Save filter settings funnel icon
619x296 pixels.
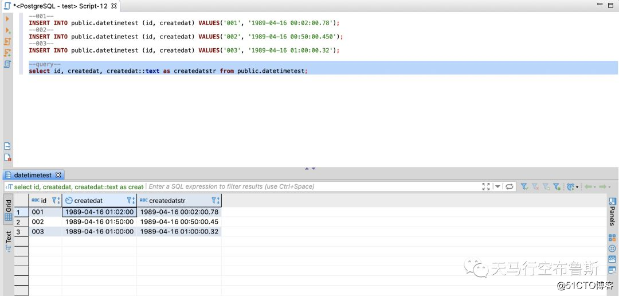546,186
